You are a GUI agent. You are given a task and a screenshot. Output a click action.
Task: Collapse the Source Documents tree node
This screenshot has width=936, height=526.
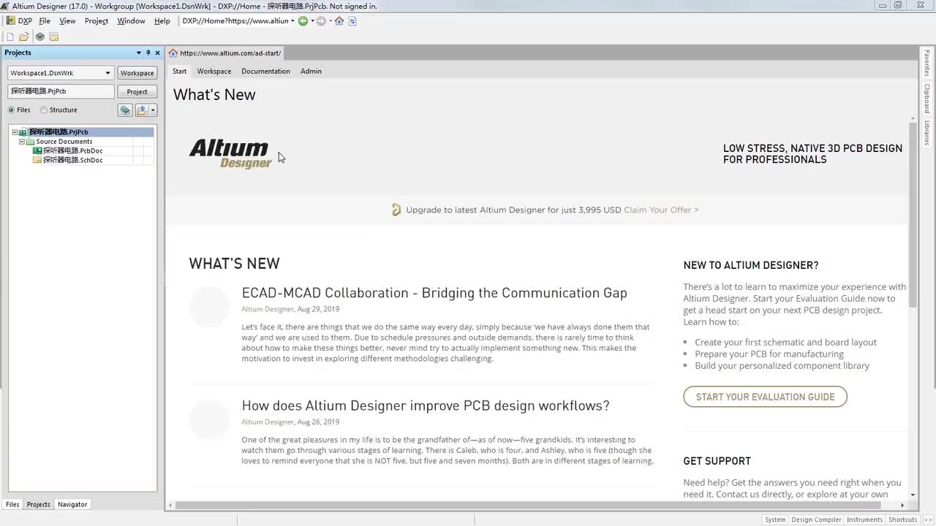coord(22,141)
